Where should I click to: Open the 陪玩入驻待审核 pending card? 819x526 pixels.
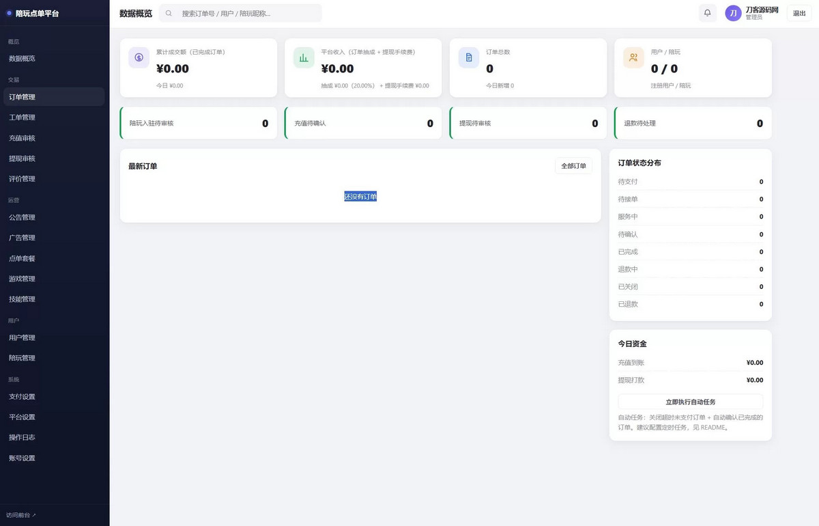point(199,123)
